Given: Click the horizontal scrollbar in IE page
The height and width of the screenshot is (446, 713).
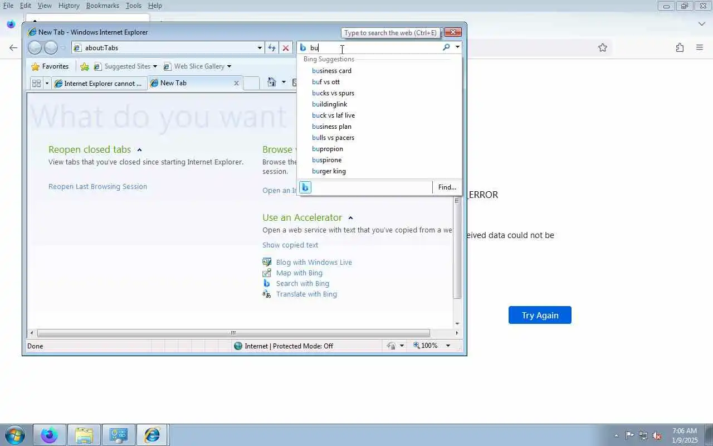Looking at the screenshot, I should 233,333.
